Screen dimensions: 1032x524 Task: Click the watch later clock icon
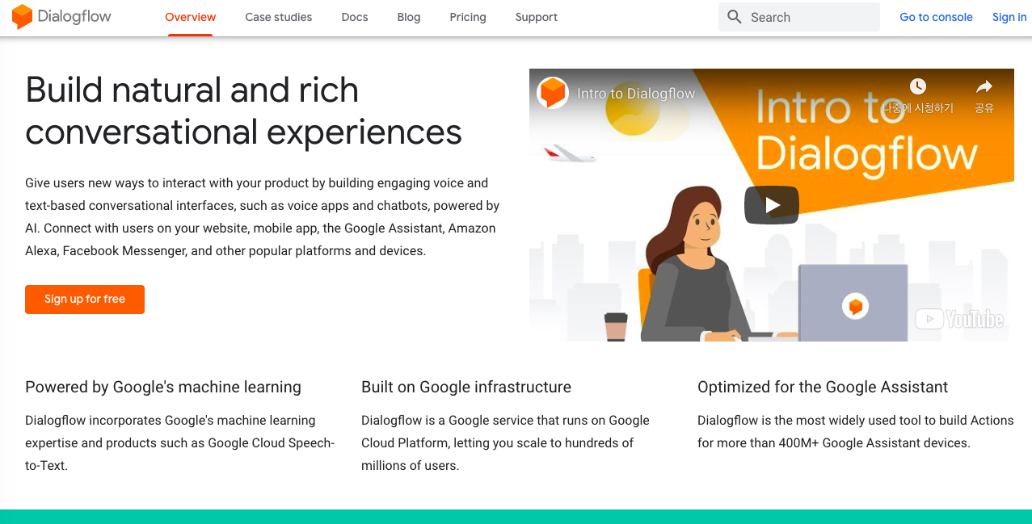(x=918, y=86)
